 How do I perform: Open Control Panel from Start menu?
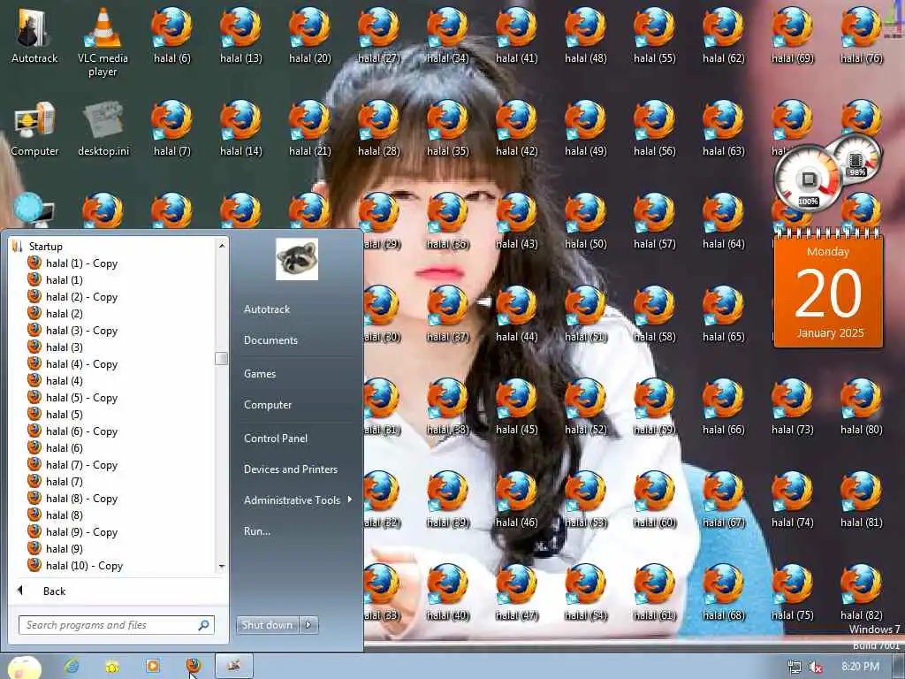pos(276,439)
